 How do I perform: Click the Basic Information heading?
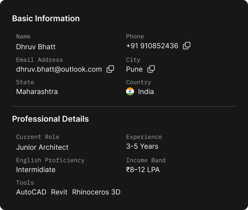(46, 18)
